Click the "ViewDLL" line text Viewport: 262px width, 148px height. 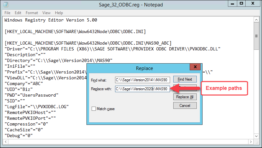46,78
